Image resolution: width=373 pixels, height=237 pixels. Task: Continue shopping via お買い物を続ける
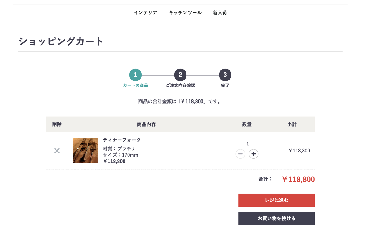coord(276,219)
